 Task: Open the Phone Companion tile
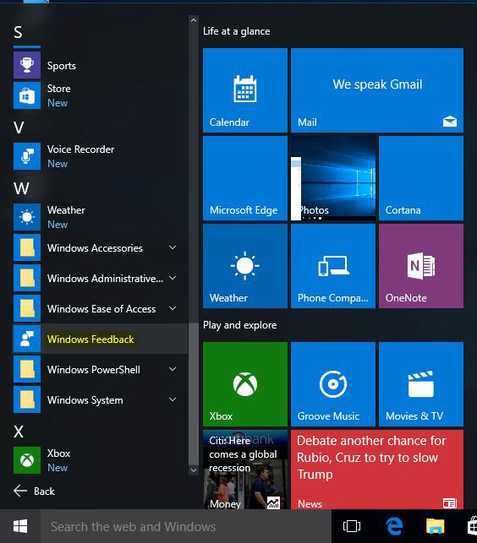[x=333, y=266]
